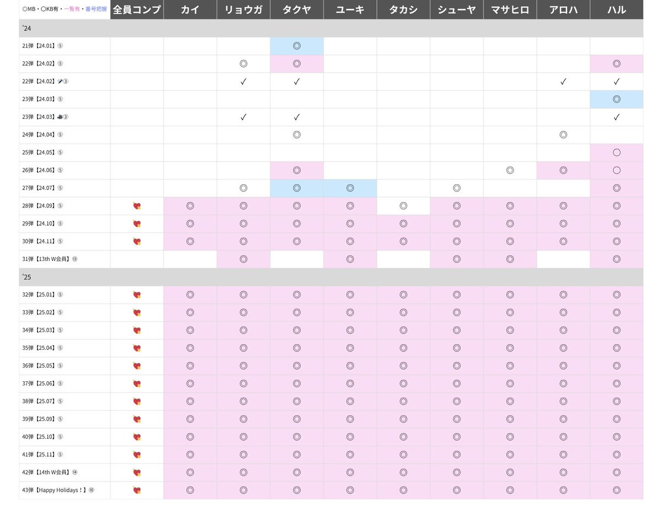This screenshot has height=517, width=662.
Task: Click リョウガ's checkmark in the 23弾 camera row
Action: click(243, 117)
